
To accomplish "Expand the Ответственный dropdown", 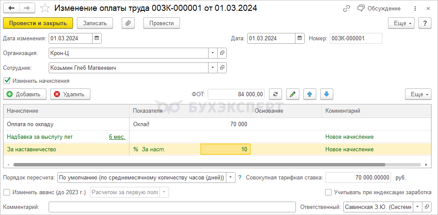I will (x=417, y=207).
